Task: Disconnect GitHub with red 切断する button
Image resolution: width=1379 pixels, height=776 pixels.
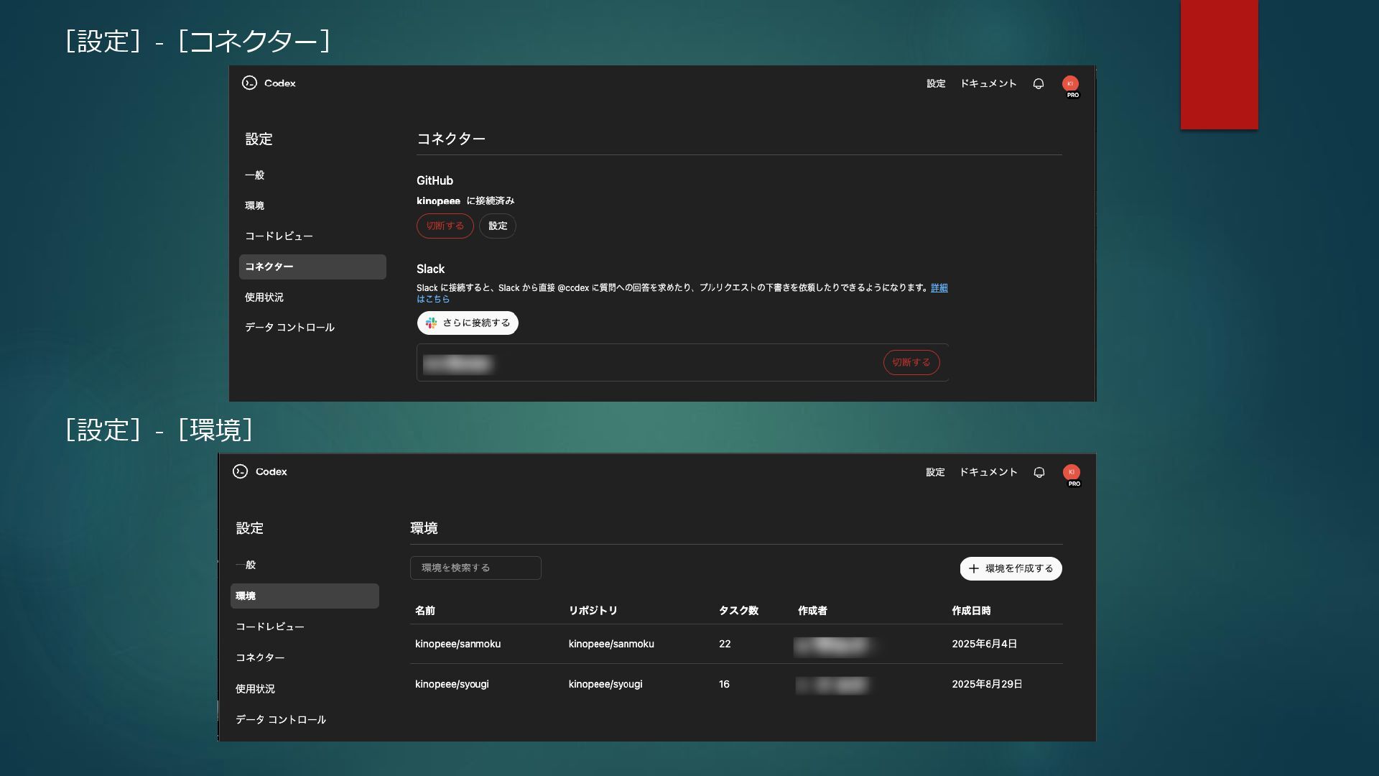Action: tap(445, 226)
